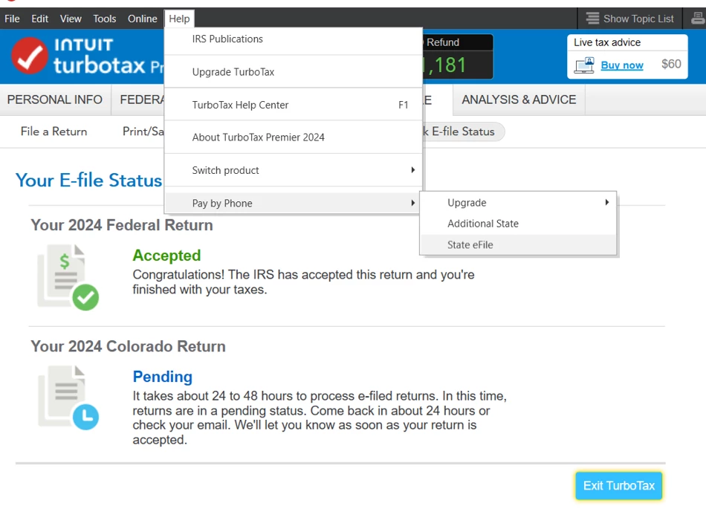Click the Show Topic List hamburger icon

592,19
